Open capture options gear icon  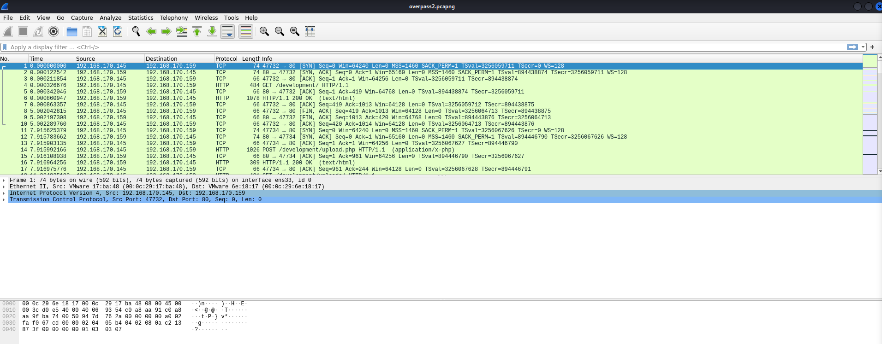click(54, 31)
